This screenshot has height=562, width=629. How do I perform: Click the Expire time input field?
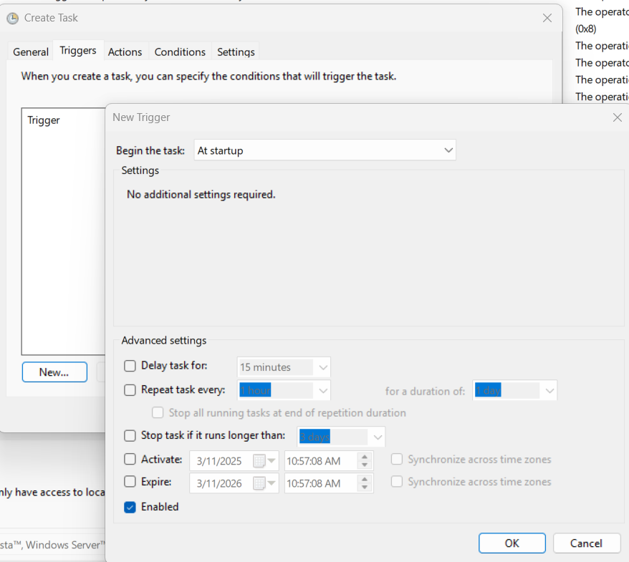[x=319, y=483]
